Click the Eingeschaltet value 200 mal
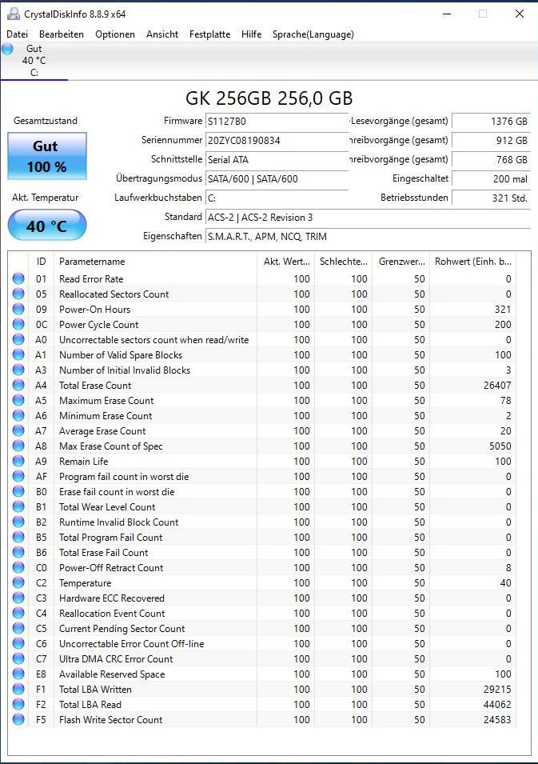Image resolution: width=538 pixels, height=764 pixels. point(492,179)
